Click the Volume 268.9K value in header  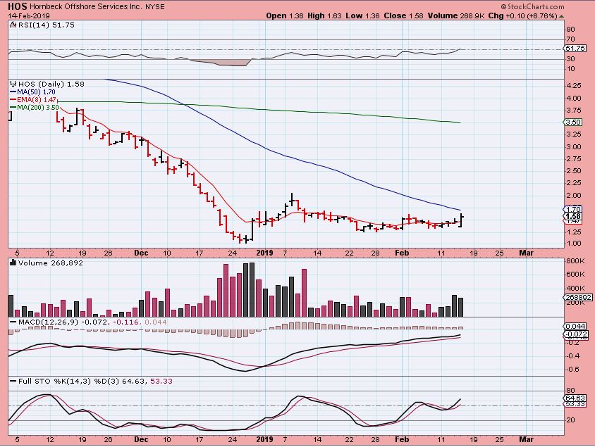[456, 16]
